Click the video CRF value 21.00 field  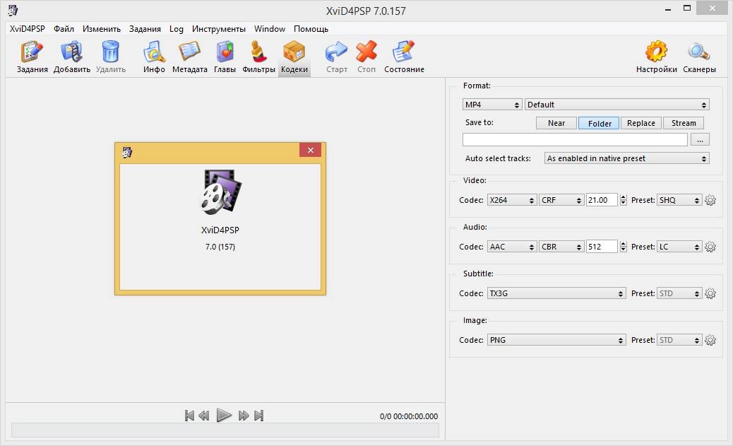pos(602,200)
